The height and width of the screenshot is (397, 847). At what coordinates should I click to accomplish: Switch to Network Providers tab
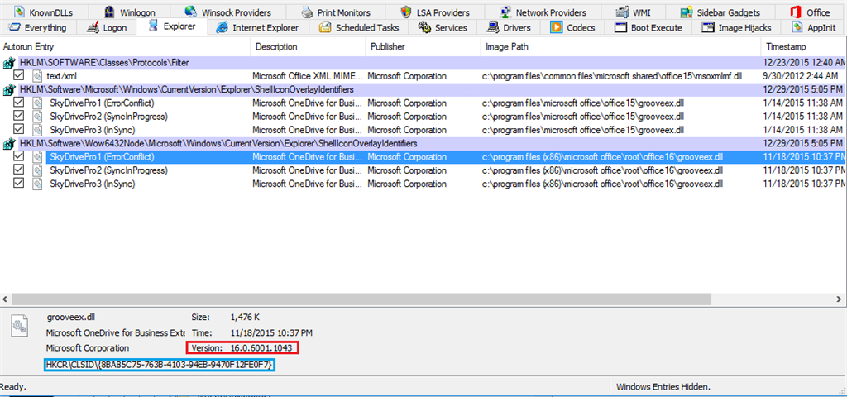coord(543,12)
